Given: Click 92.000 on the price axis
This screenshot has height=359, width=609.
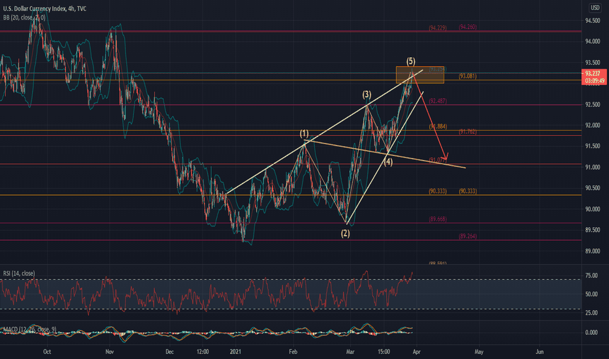Looking at the screenshot, I should pyautogui.click(x=593, y=125).
